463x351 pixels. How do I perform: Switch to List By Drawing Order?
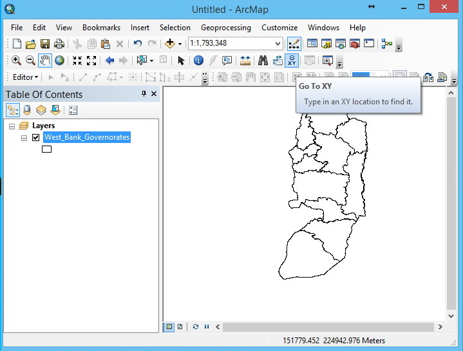[13, 110]
